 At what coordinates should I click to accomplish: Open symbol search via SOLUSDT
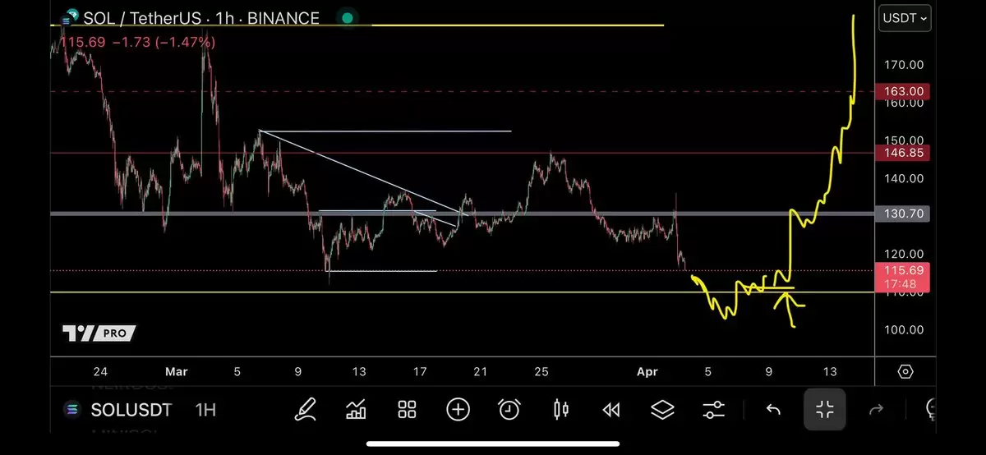[131, 409]
